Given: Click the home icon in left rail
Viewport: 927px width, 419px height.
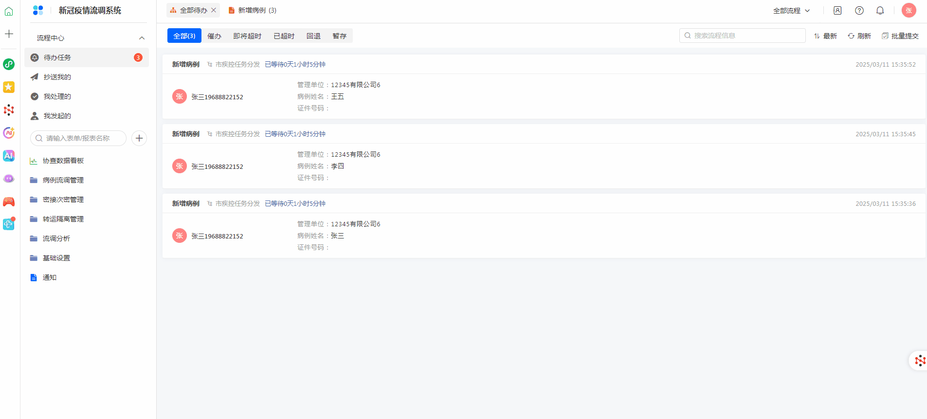Looking at the screenshot, I should [x=9, y=11].
